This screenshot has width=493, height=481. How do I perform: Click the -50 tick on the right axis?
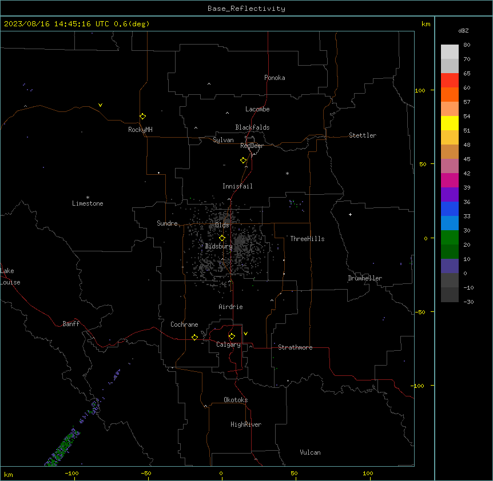[x=420, y=312]
